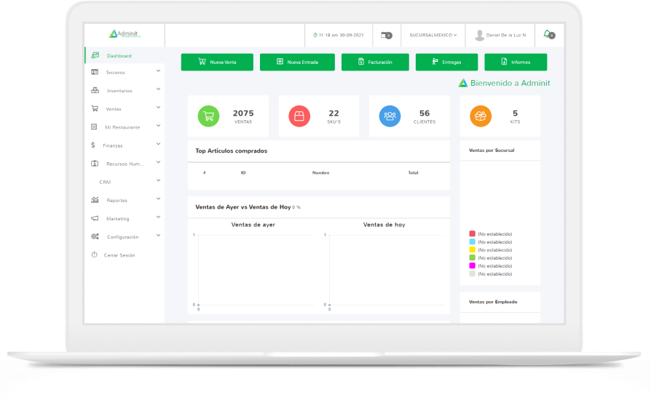This screenshot has height=400, width=651.
Task: Expand the Finanzas menu chevron
Action: 158,144
